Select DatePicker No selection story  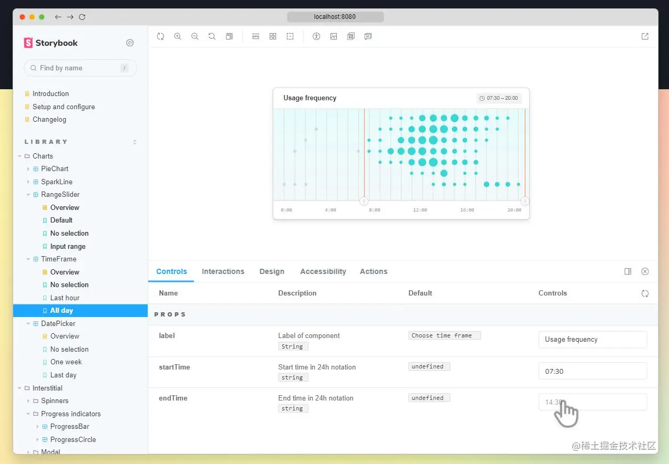click(69, 349)
